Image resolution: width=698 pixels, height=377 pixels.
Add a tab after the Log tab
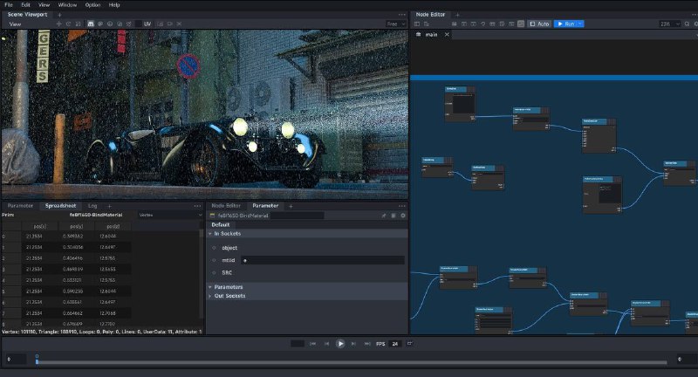[110, 206]
